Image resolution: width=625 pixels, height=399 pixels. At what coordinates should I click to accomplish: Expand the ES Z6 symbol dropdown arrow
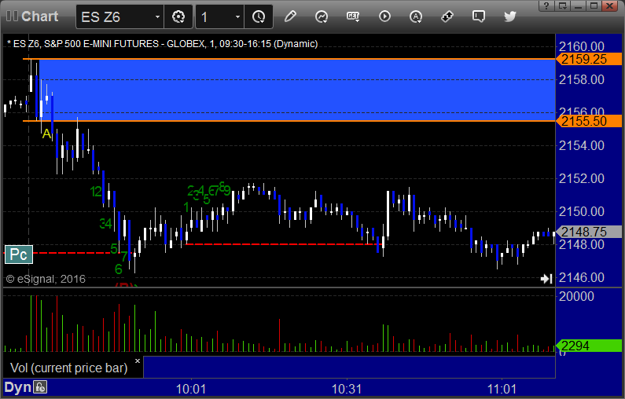(x=157, y=16)
